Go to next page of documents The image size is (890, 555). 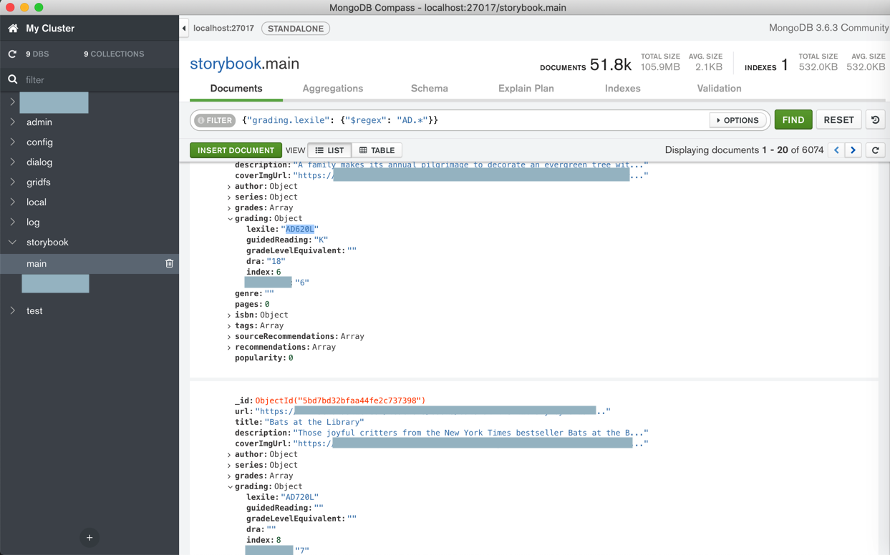[x=853, y=150]
